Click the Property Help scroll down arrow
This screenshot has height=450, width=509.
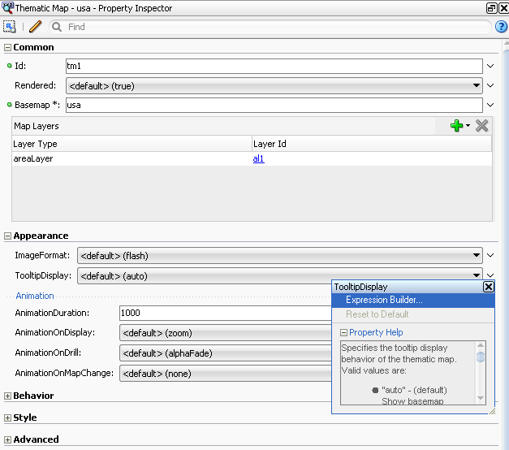point(481,398)
